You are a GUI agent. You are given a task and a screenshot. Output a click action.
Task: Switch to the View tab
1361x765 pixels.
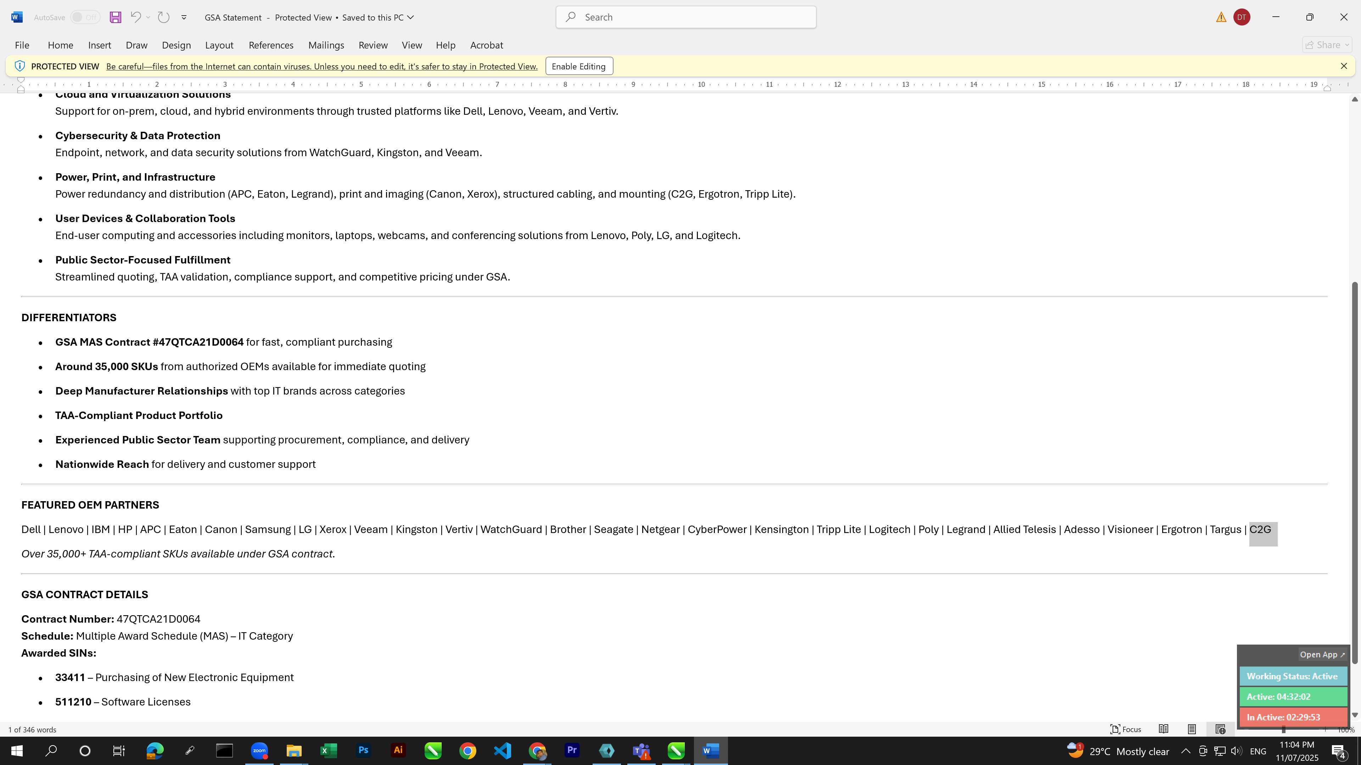[x=411, y=45]
